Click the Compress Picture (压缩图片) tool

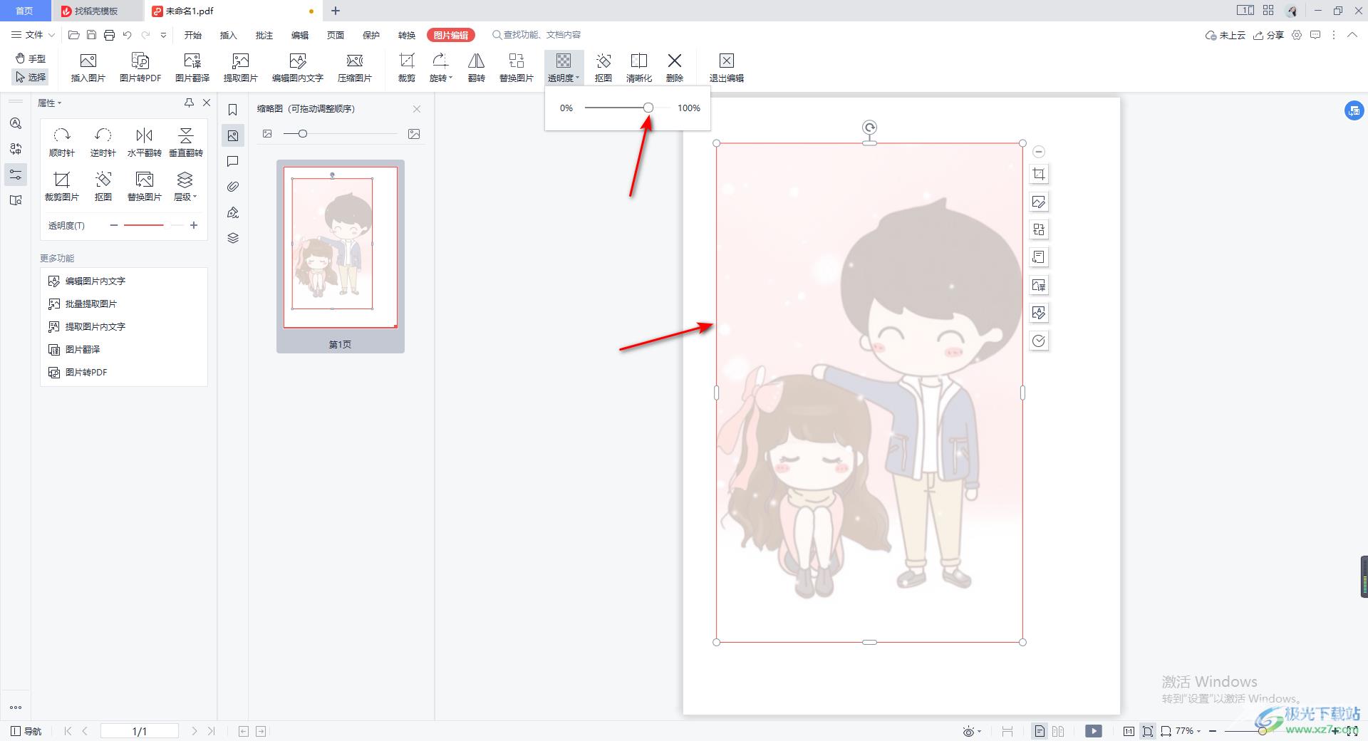[355, 68]
